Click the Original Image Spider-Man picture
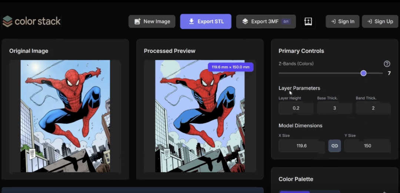 click(65, 116)
